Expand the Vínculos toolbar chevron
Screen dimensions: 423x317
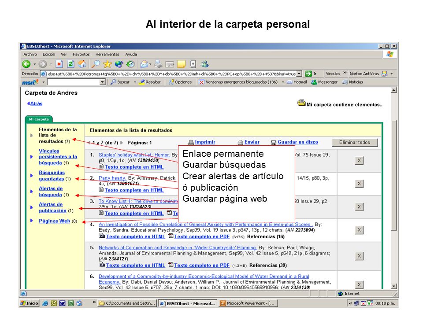click(345, 73)
